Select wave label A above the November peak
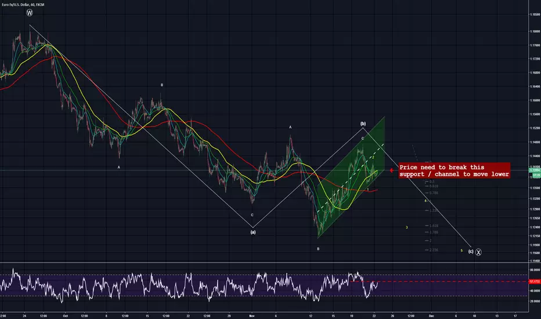 290,127
